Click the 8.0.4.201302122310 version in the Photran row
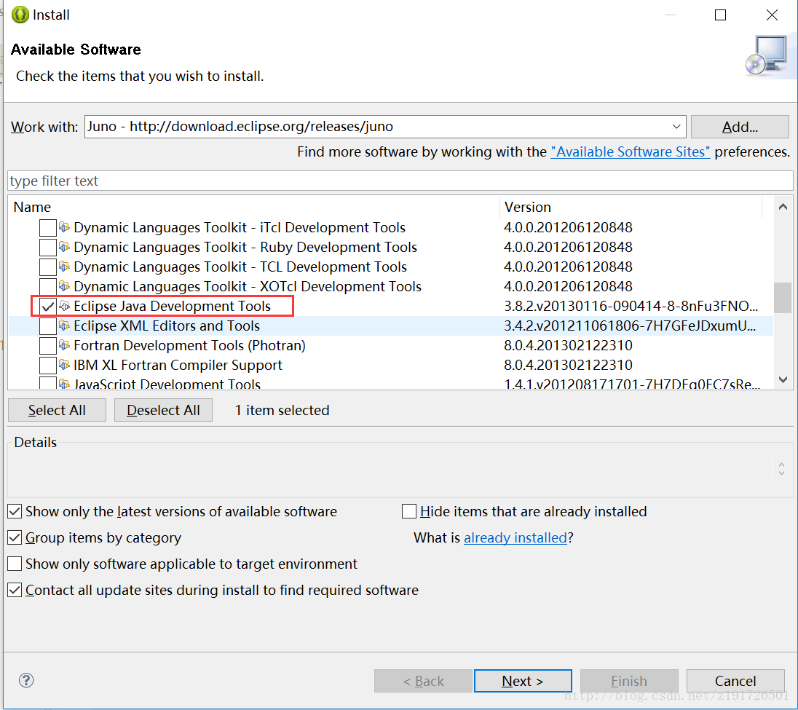Screen dimensions: 798x710 568,345
